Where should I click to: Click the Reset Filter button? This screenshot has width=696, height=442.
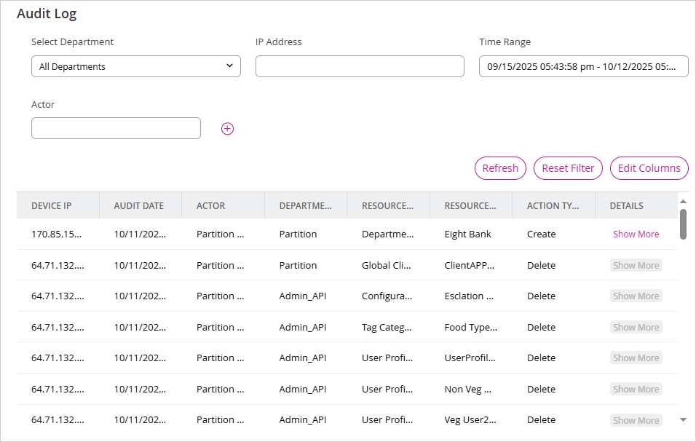[x=568, y=168]
